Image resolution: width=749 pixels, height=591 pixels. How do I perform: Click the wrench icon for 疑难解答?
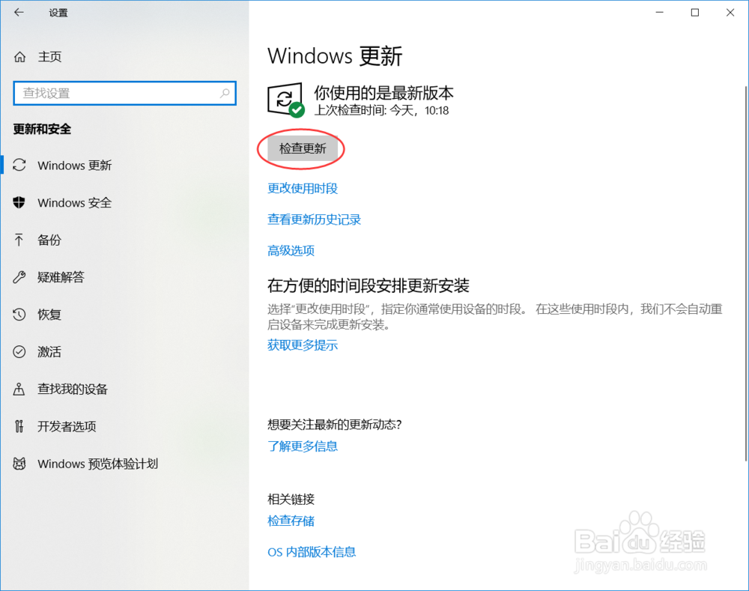pos(19,277)
